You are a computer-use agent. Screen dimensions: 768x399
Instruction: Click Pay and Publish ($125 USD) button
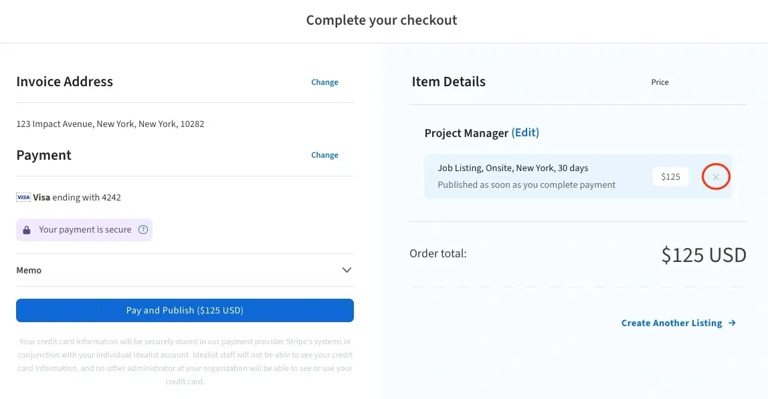(x=185, y=310)
